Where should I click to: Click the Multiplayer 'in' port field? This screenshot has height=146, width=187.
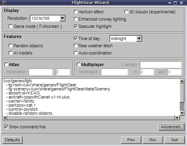147,72
